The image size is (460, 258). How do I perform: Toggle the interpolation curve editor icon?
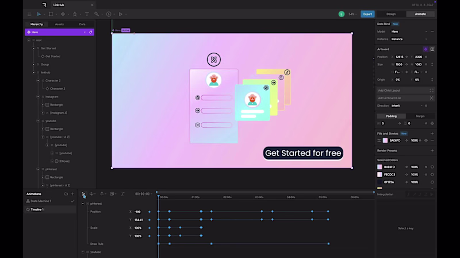coord(122,194)
